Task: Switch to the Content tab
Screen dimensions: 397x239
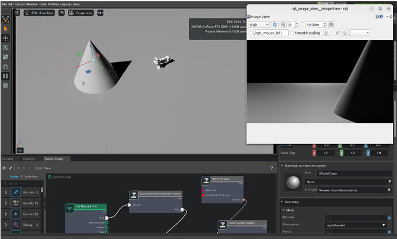Action: click(x=29, y=159)
